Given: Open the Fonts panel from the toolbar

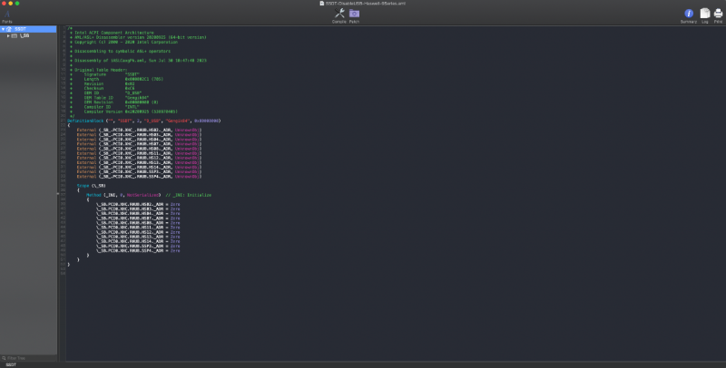Looking at the screenshot, I should [6, 15].
